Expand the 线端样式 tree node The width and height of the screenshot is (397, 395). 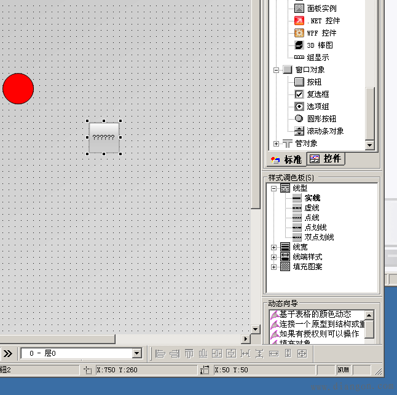pos(273,257)
